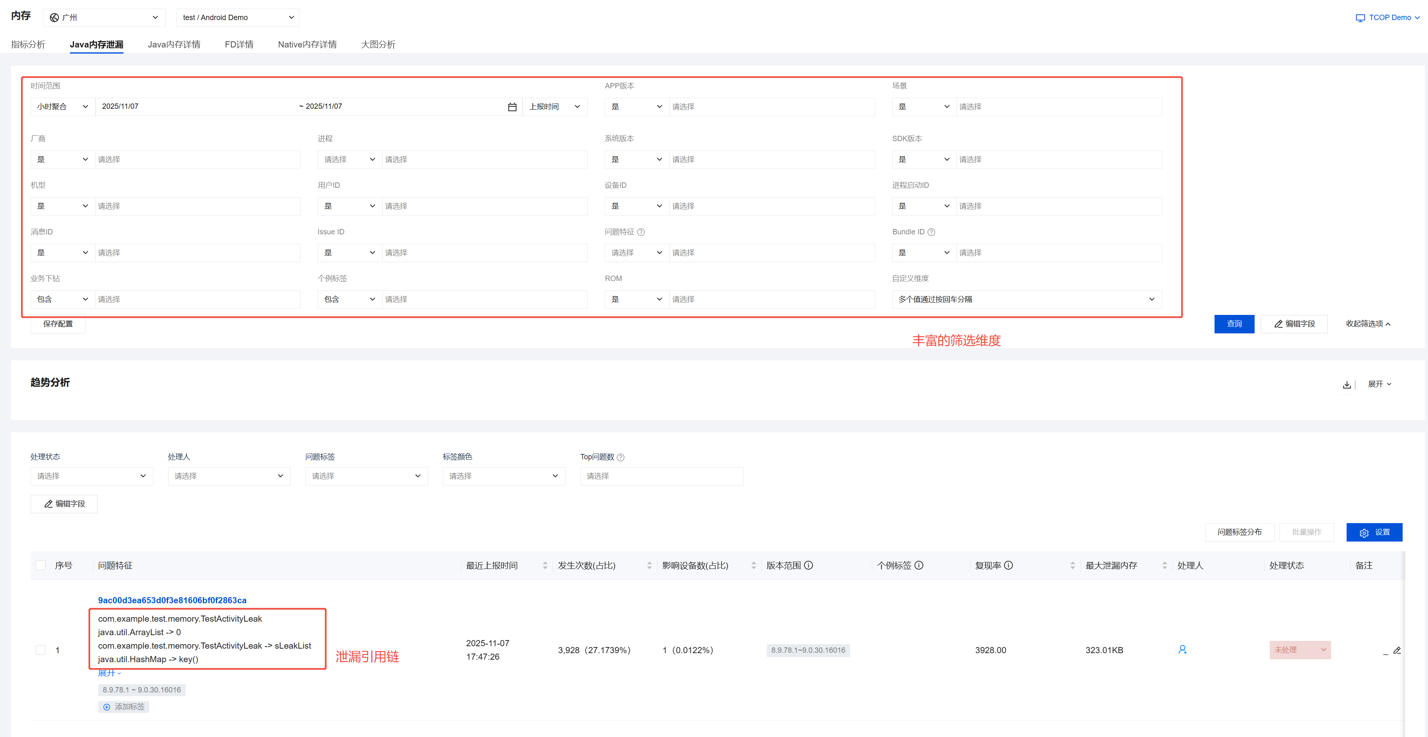Expand the 趋势分析 panel with 展开
1428x737 pixels.
tap(1379, 384)
